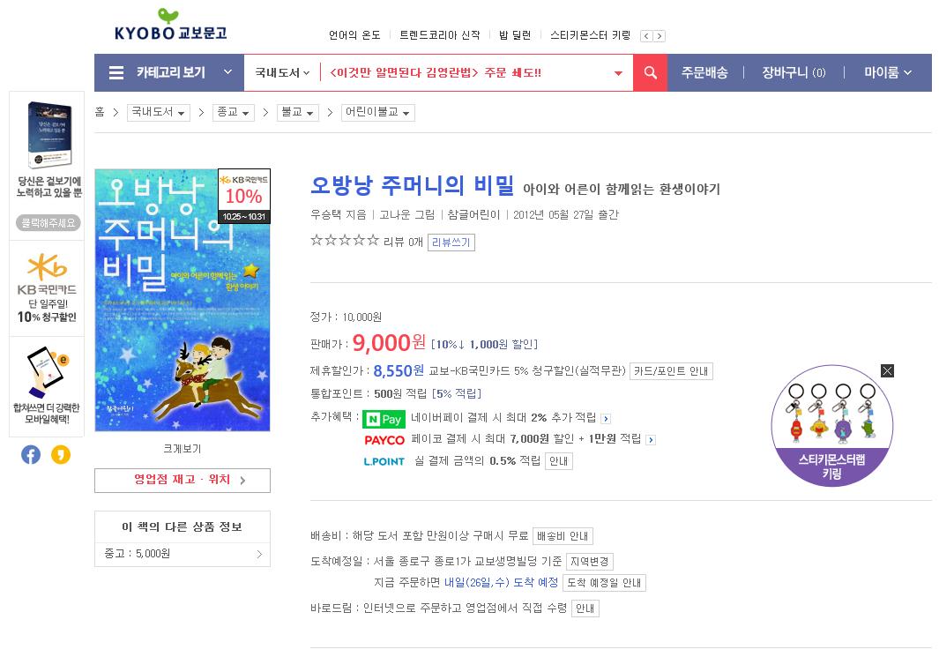Open the 종교 breadcrumb dropdown

[234, 112]
